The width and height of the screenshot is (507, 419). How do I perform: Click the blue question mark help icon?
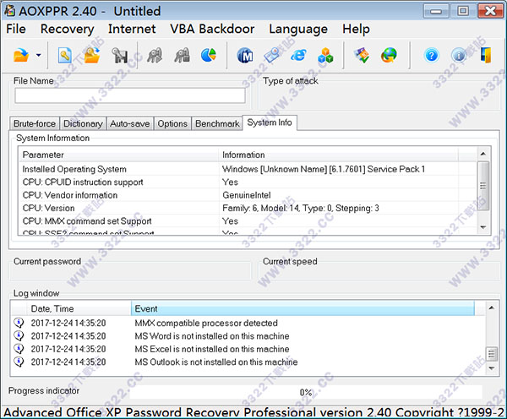pos(432,56)
